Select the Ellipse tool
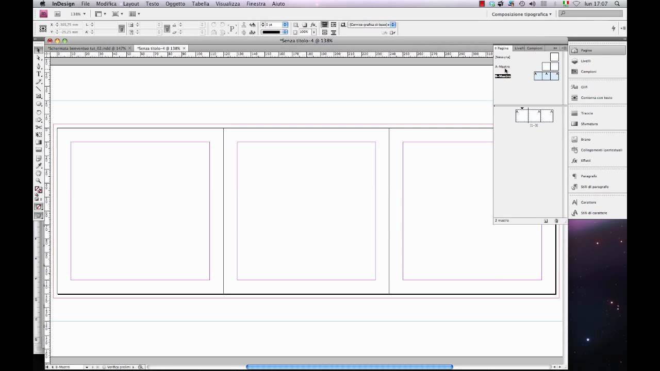Image resolution: width=660 pixels, height=371 pixels. tap(39, 104)
